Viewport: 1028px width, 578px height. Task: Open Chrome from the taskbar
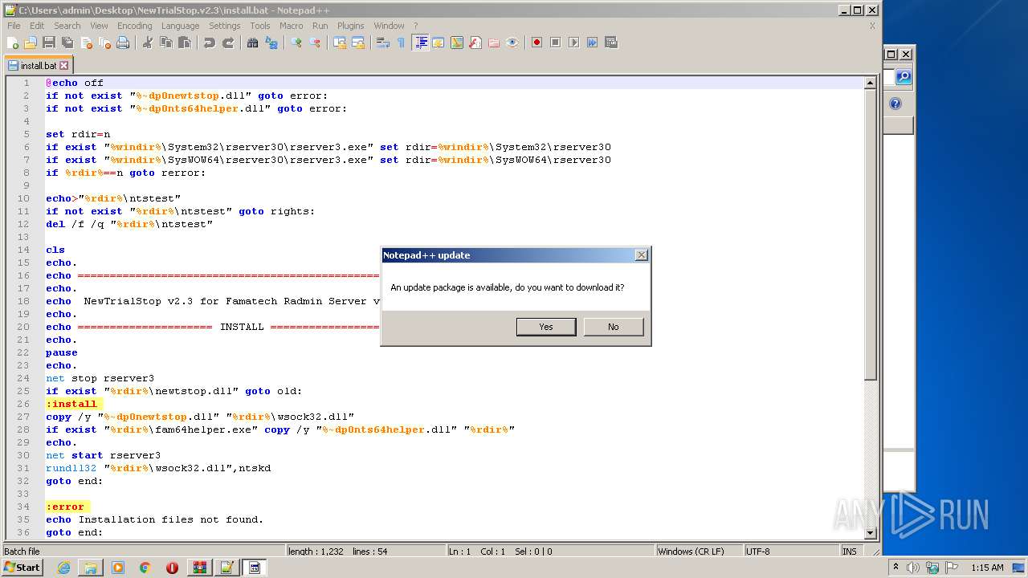pyautogui.click(x=145, y=568)
